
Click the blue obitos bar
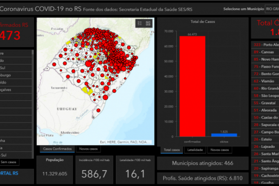(x=224, y=134)
